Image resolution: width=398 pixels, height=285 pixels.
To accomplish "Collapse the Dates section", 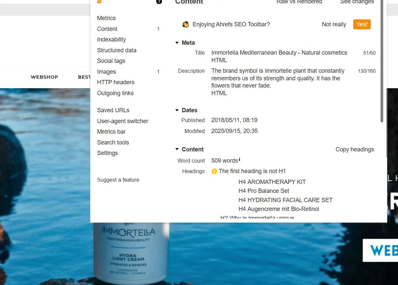I will [x=177, y=110].
